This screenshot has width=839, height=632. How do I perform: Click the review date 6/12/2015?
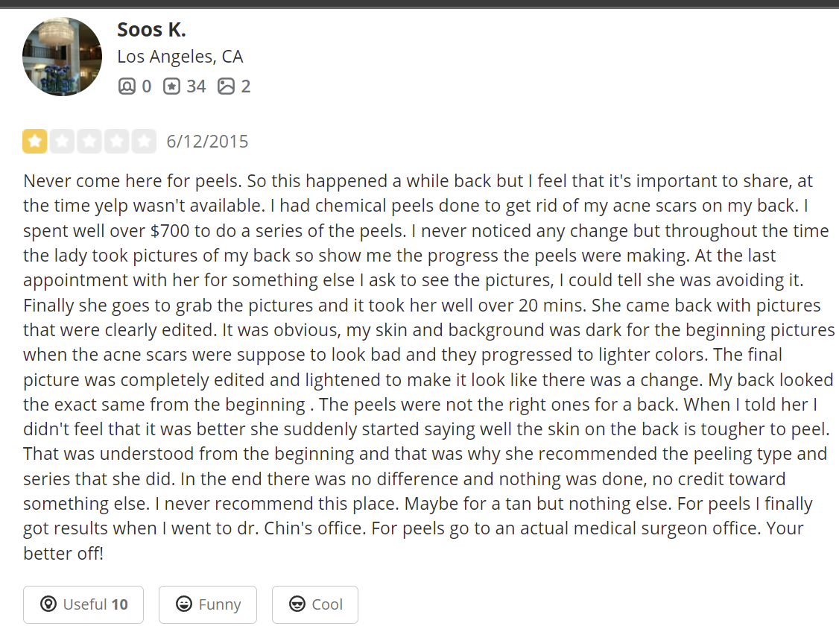tap(207, 142)
